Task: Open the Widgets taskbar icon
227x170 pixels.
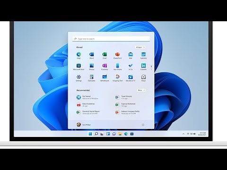Action: point(108,134)
